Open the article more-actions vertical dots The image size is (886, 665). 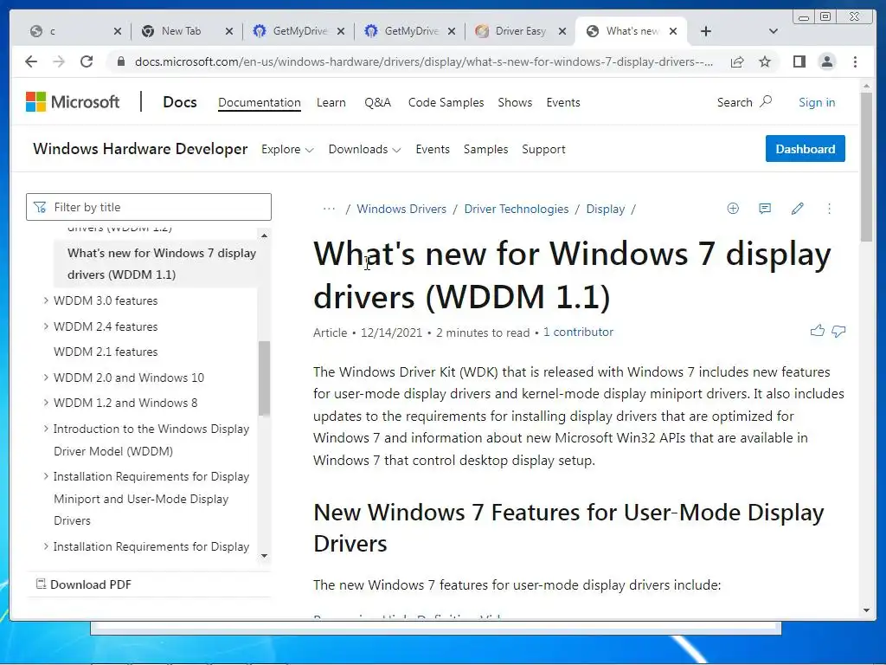click(829, 209)
